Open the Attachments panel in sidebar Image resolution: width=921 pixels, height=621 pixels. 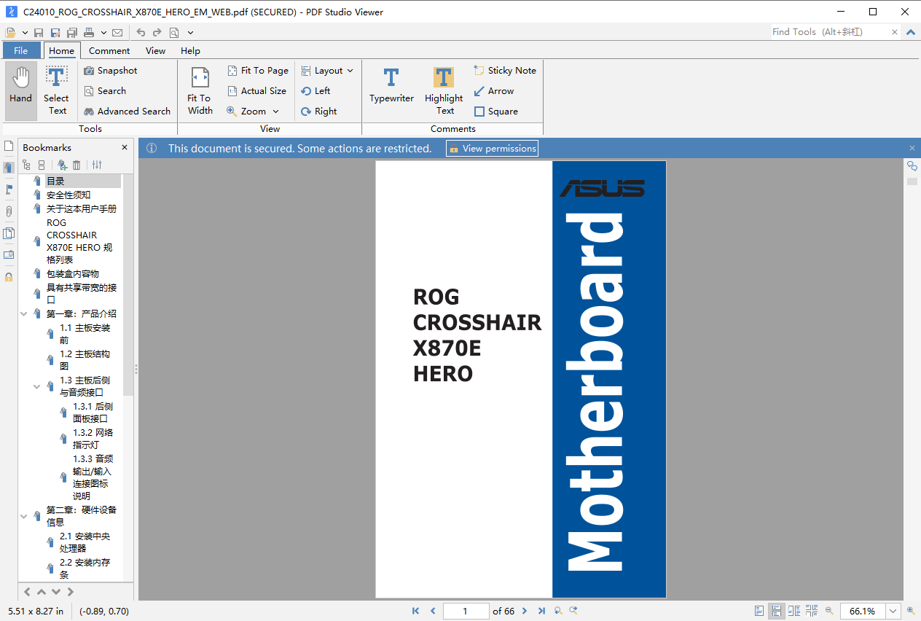(9, 210)
